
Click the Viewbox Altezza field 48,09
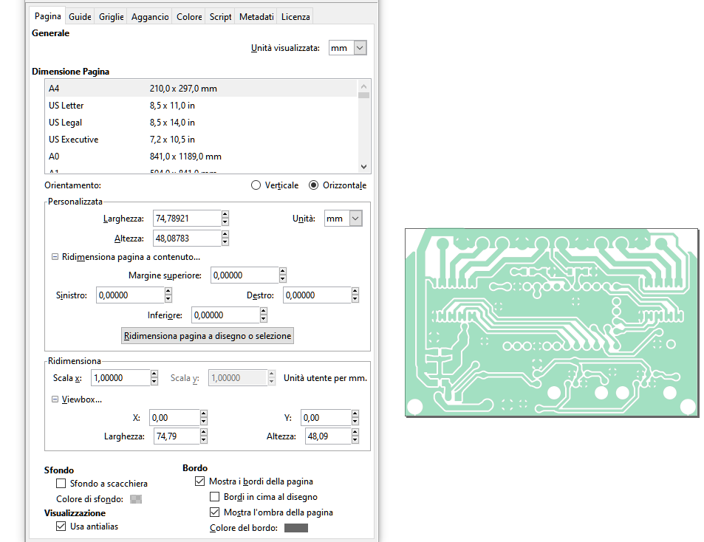click(328, 436)
